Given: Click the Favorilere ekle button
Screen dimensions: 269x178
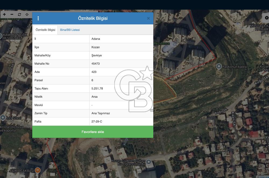Looking at the screenshot, I should pyautogui.click(x=93, y=132).
